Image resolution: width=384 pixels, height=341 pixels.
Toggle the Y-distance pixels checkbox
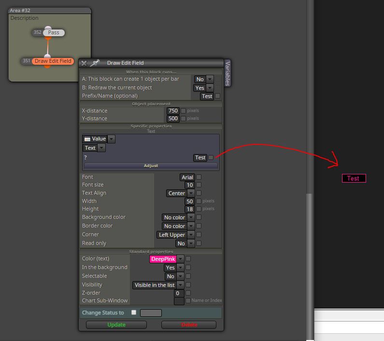pos(183,118)
